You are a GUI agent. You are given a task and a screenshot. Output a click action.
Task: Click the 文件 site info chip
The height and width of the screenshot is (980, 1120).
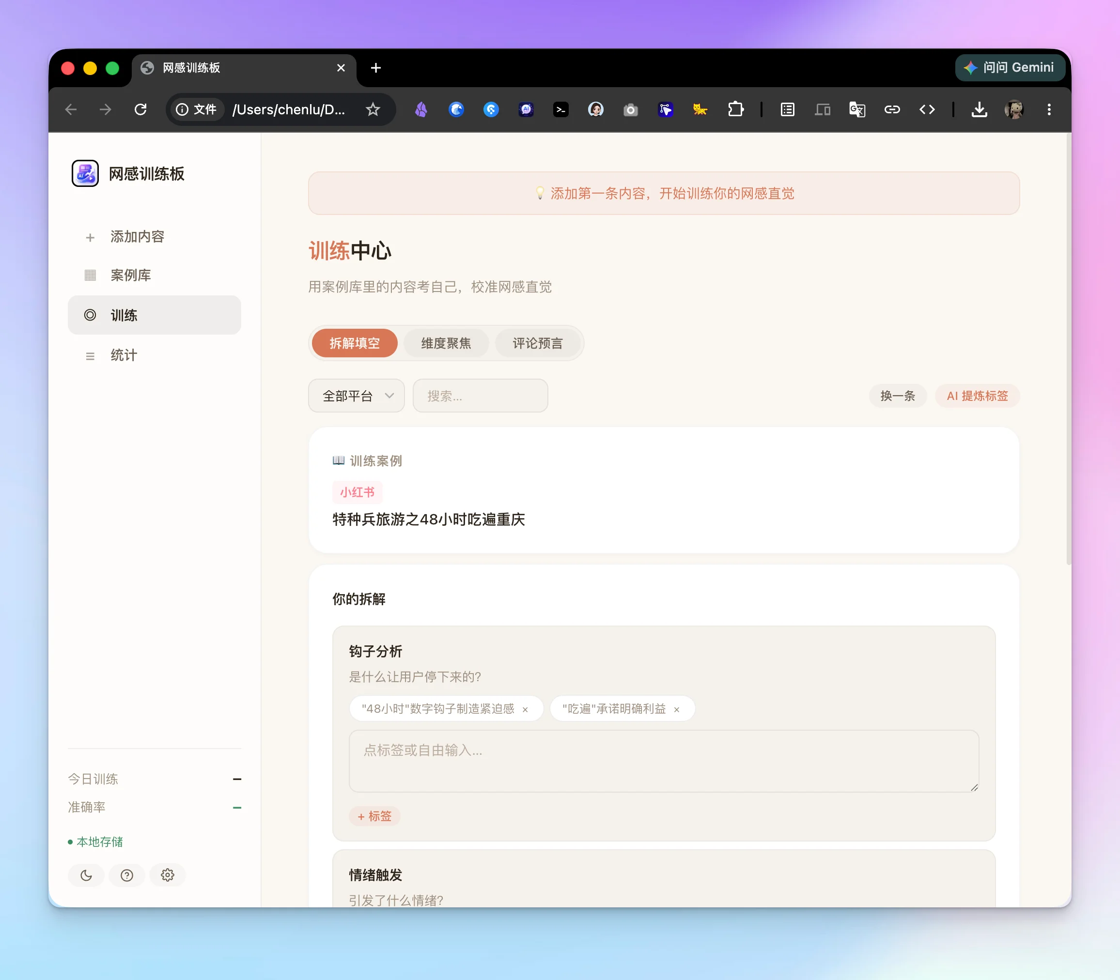pos(196,109)
